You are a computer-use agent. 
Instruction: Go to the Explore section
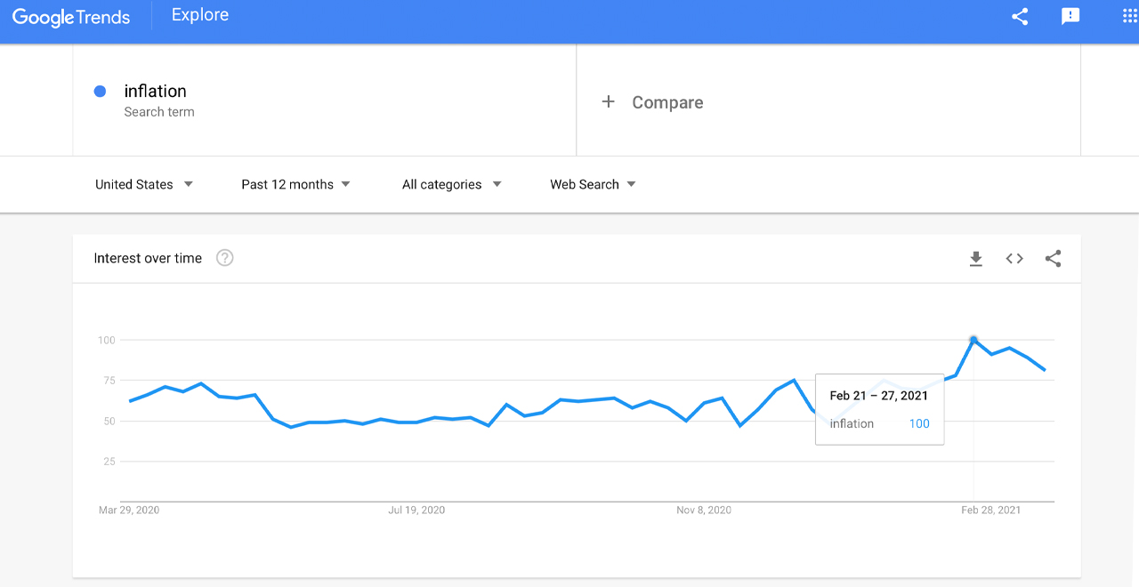pos(200,15)
